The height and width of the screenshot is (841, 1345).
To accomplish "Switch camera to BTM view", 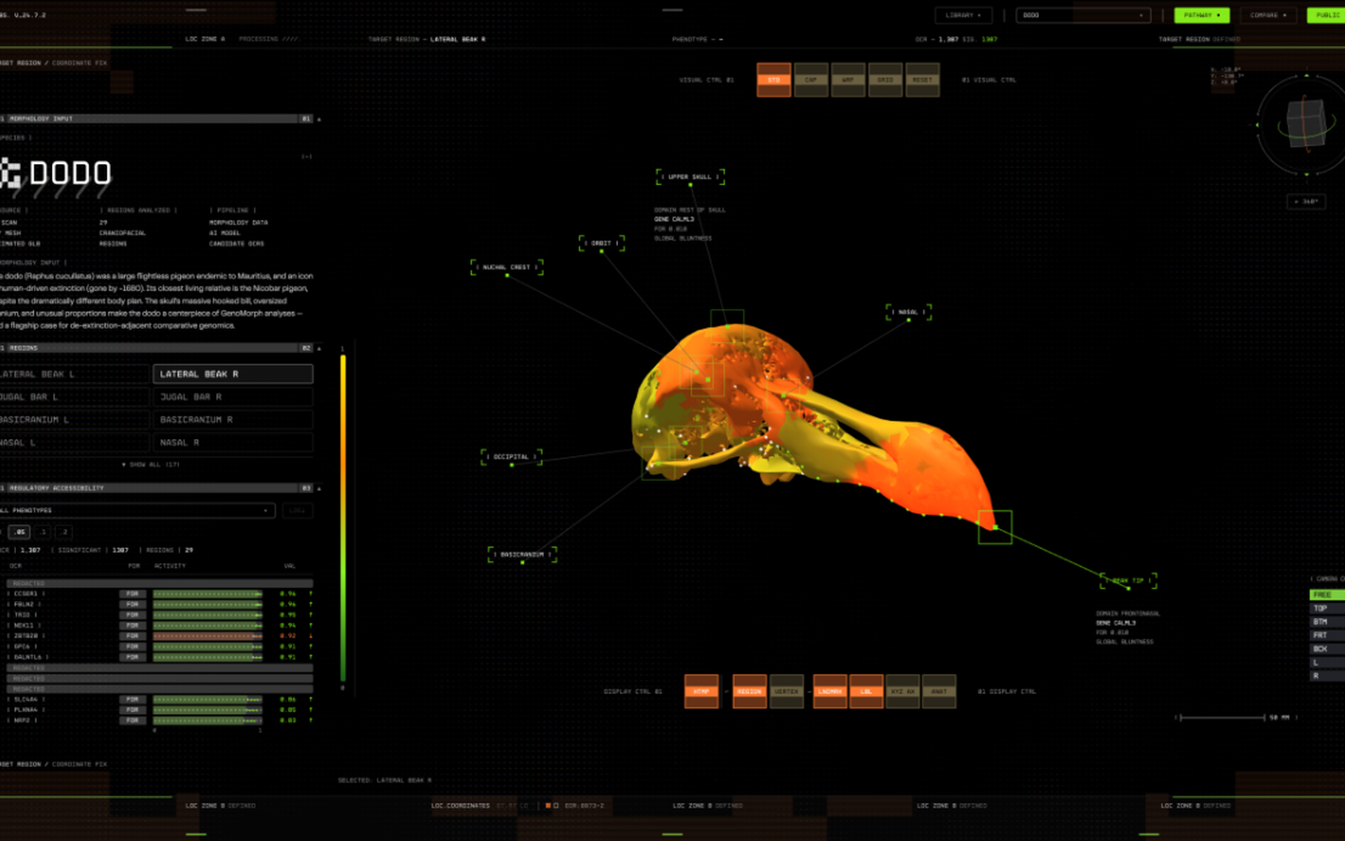I will tap(1327, 621).
